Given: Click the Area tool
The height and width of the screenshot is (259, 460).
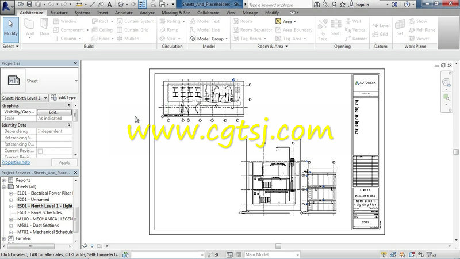Looking at the screenshot, I should click(285, 21).
